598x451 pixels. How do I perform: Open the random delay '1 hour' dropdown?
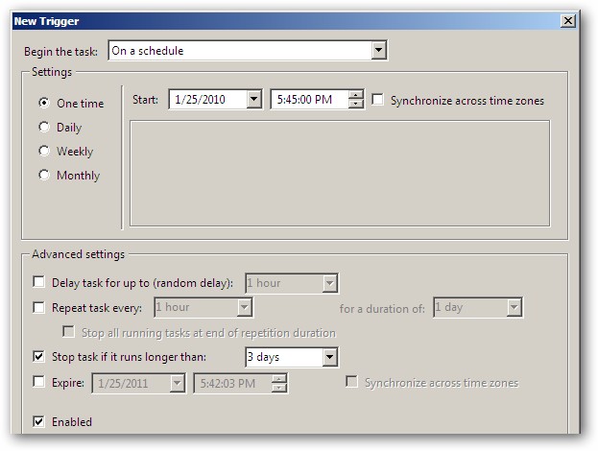[x=330, y=283]
